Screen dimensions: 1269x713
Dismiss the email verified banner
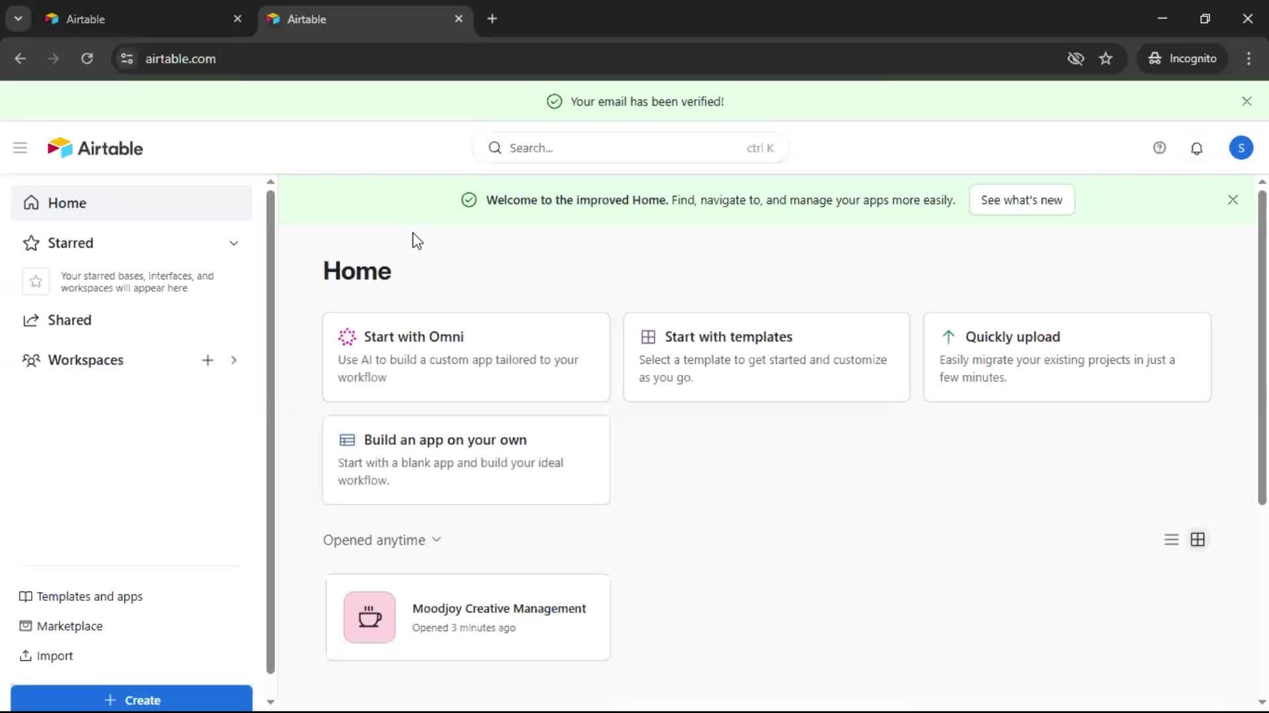1247,101
